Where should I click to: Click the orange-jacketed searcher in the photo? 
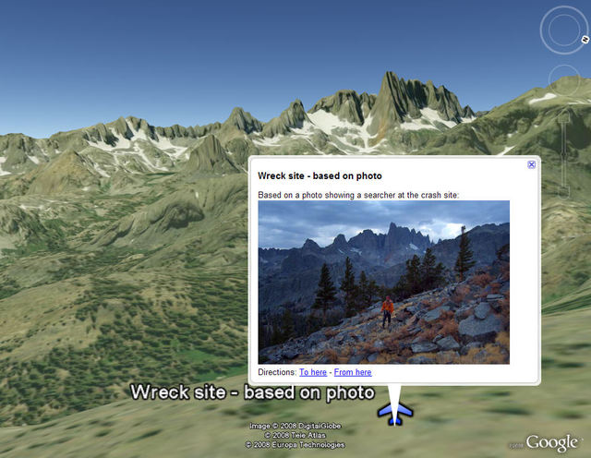[x=387, y=311]
